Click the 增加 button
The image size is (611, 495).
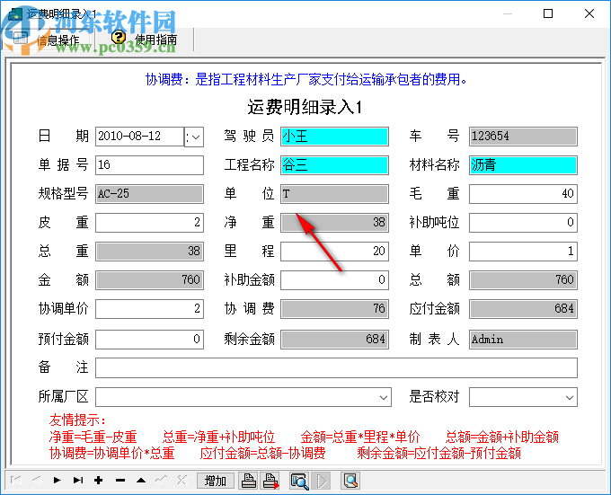coord(215,481)
